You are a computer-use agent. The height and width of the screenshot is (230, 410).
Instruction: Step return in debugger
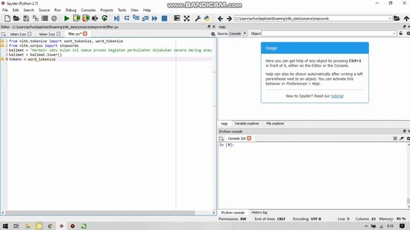[x=145, y=19]
